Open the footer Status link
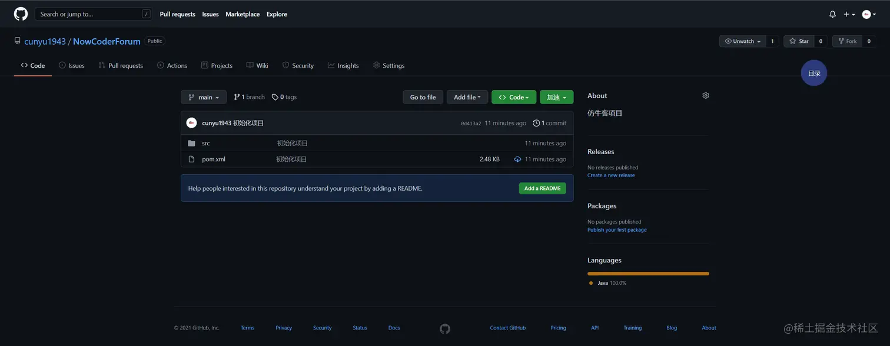 (360, 328)
